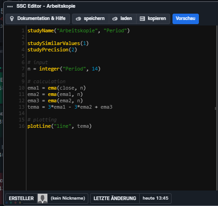The width and height of the screenshot is (218, 206).
Task: Click the vertical dots handle at right edge
Action: click(x=215, y=108)
